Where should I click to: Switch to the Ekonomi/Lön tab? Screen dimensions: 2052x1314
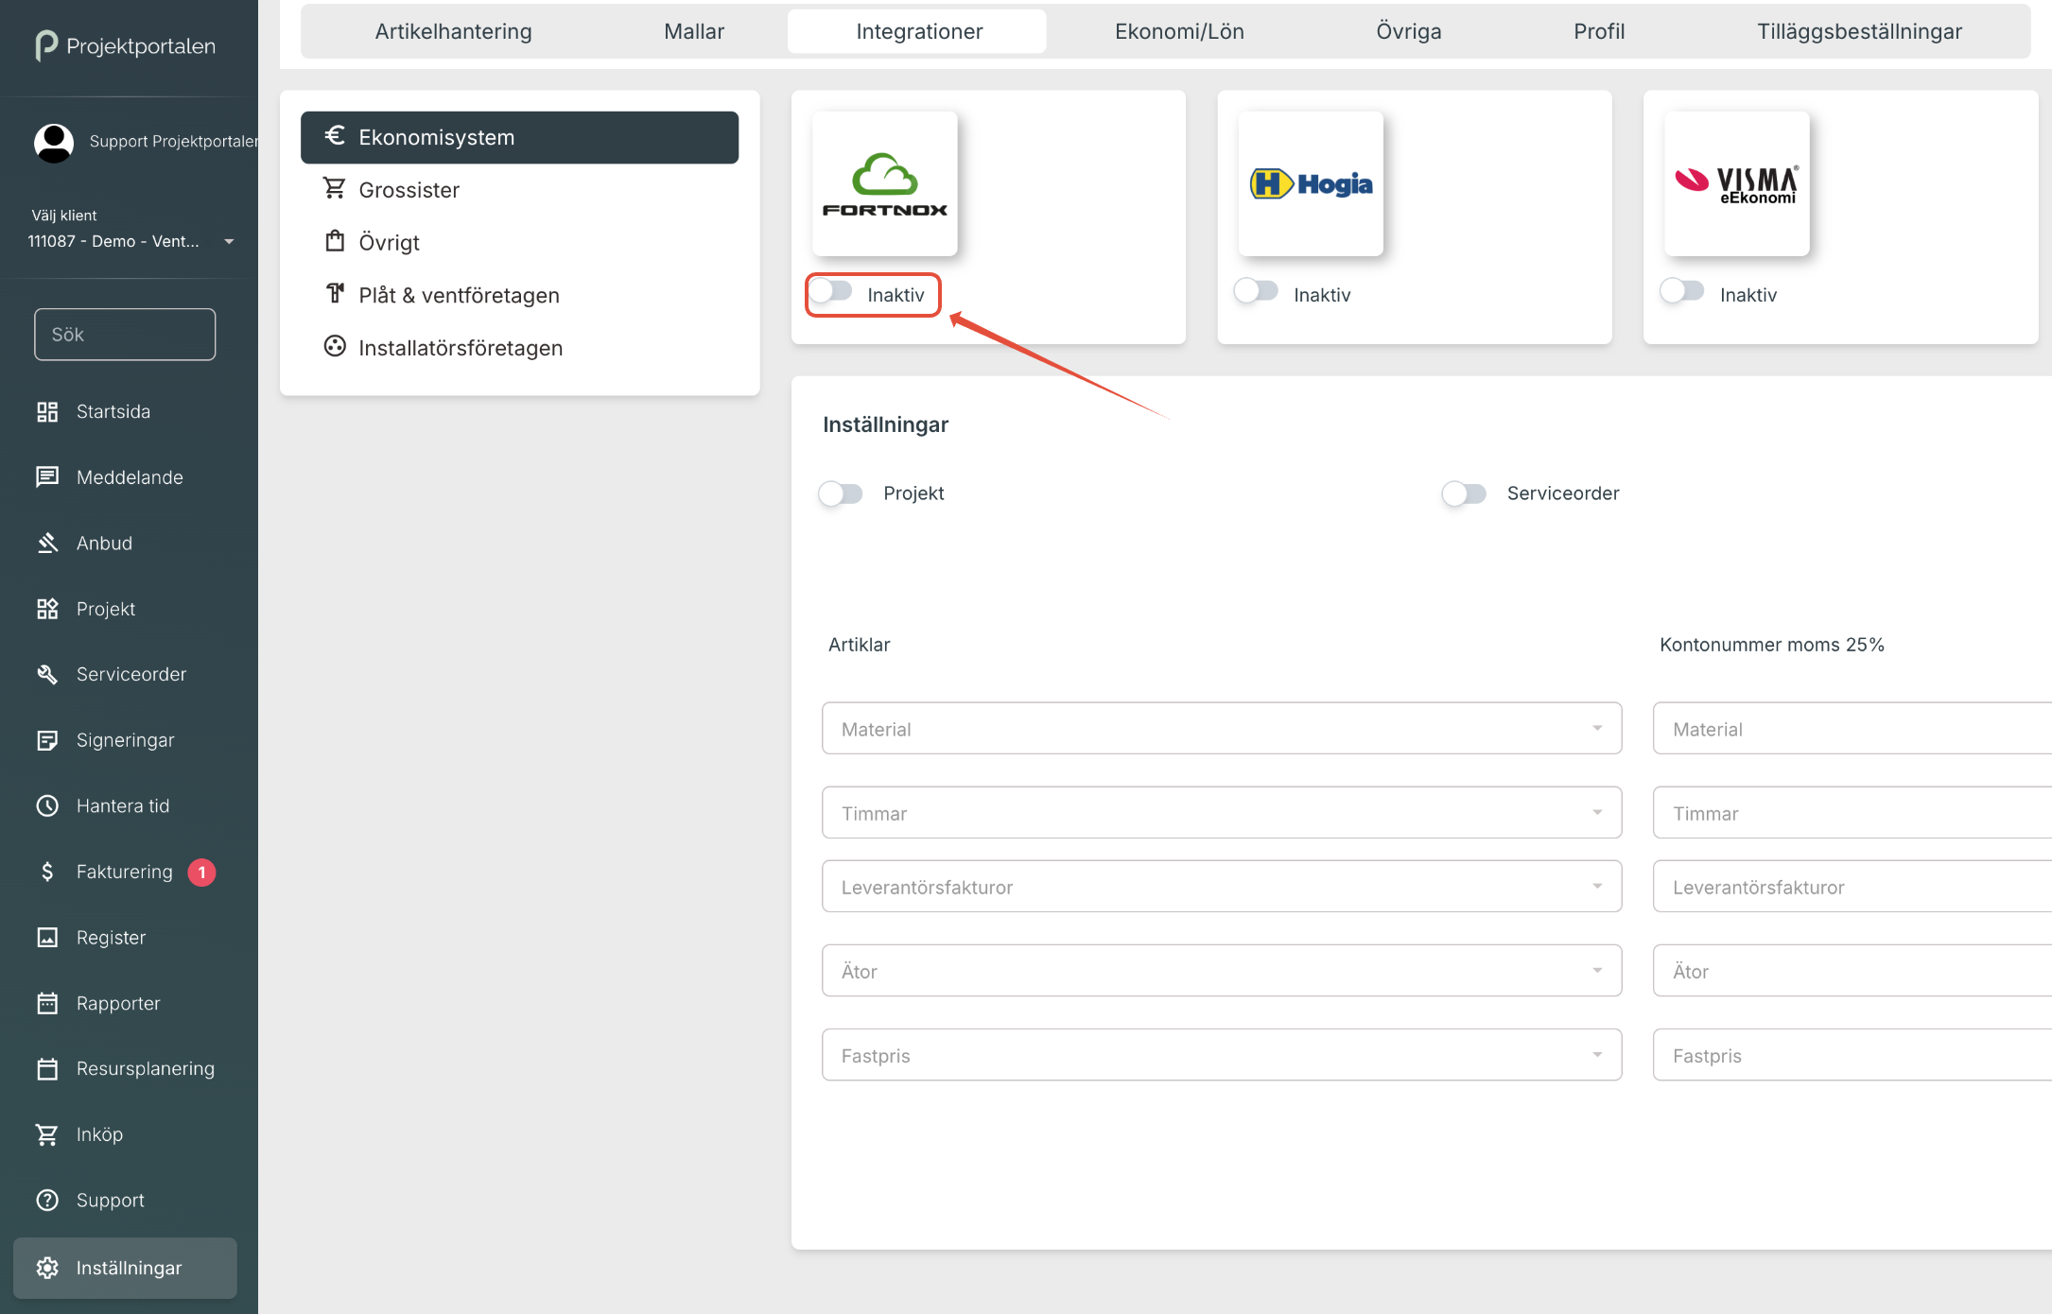(x=1178, y=31)
